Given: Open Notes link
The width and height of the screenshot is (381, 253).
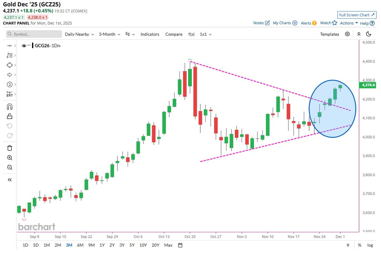Looking at the screenshot, I should [262, 23].
